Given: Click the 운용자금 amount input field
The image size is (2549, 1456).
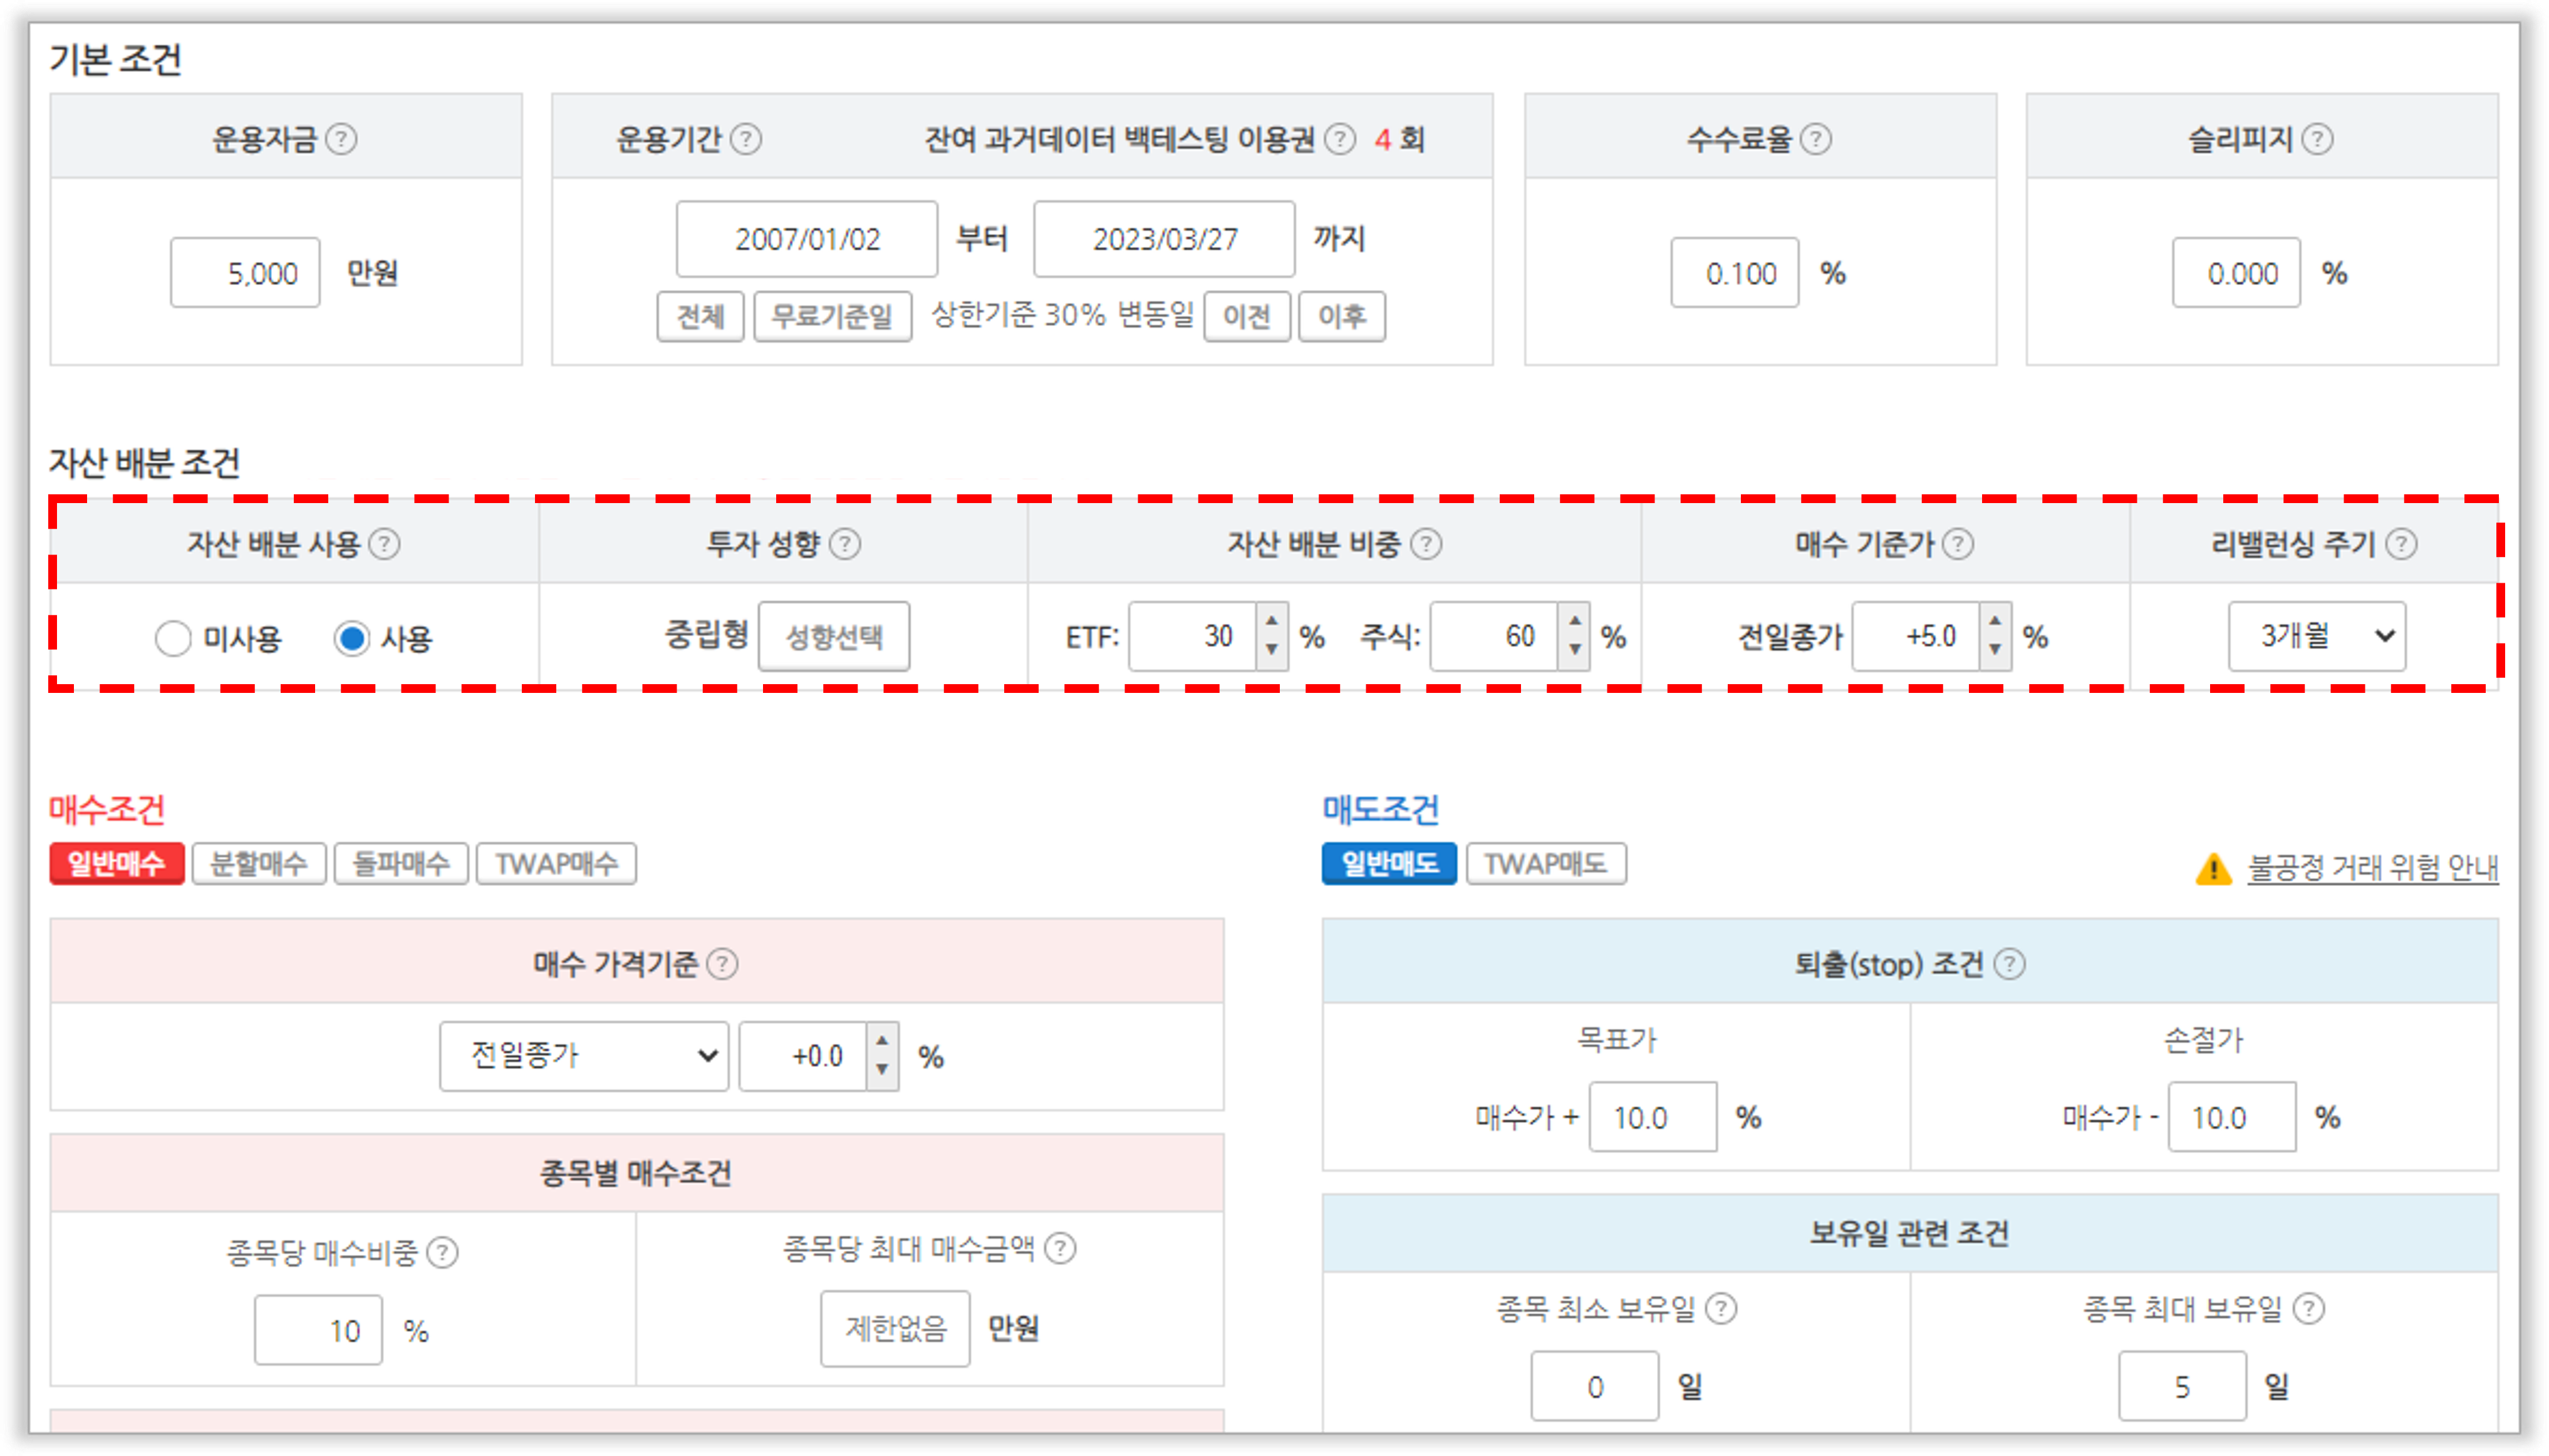Looking at the screenshot, I should pos(245,273).
